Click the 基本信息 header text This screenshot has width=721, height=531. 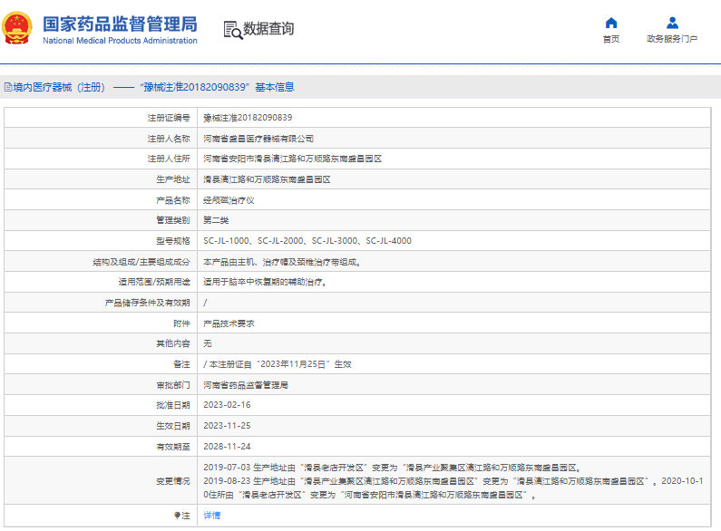(x=275, y=87)
